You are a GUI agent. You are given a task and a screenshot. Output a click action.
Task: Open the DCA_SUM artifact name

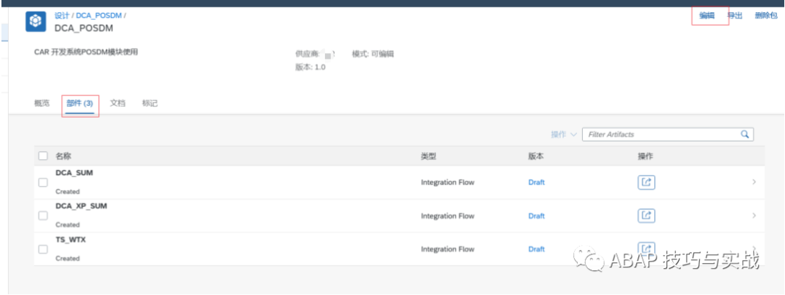[x=74, y=173]
